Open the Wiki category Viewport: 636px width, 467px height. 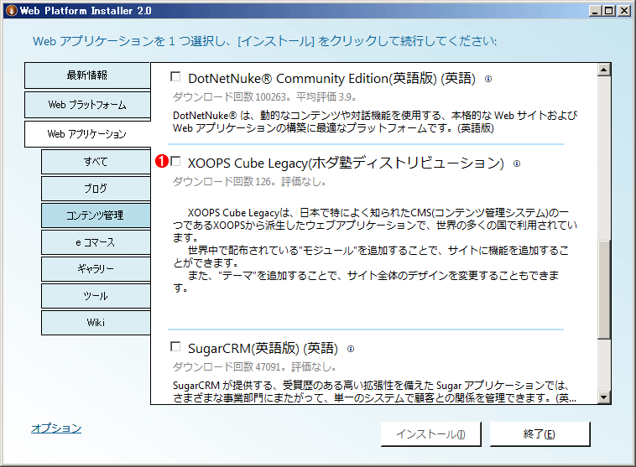click(x=96, y=323)
